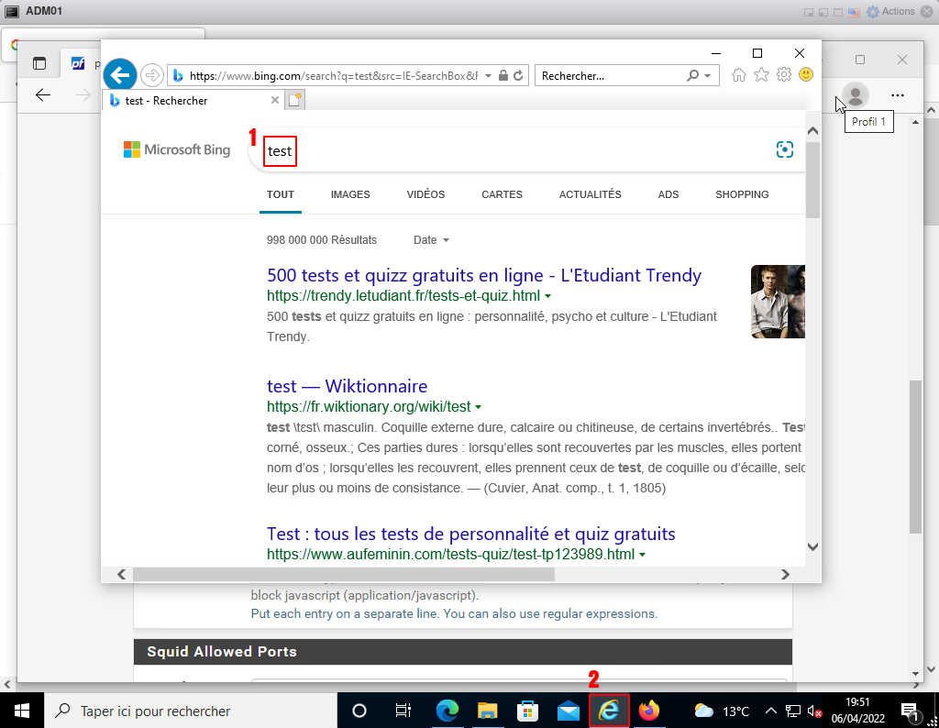The width and height of the screenshot is (939, 728).
Task: Click the horizontal scrollbar's right arrow
Action: 785,575
